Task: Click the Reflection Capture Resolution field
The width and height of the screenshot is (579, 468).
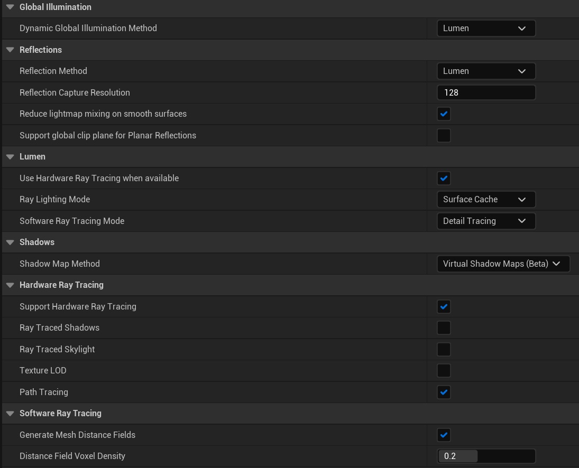Action: click(486, 92)
